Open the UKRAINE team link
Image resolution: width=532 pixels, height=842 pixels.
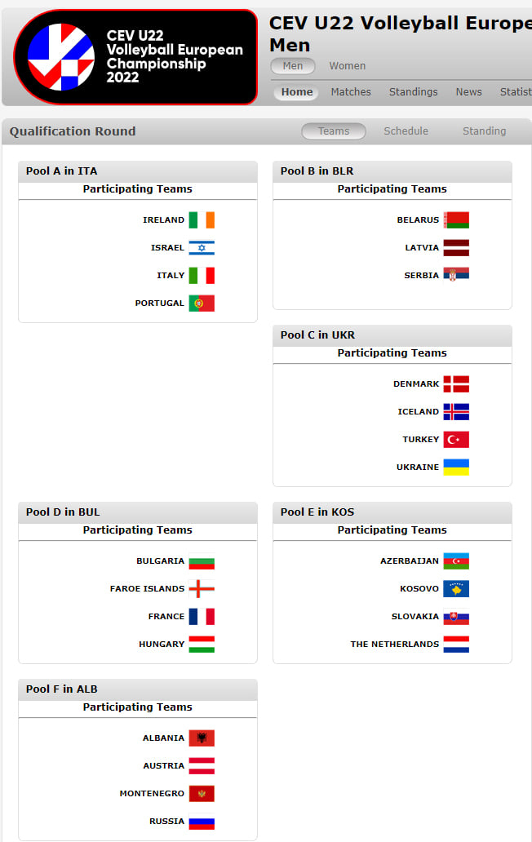[418, 468]
